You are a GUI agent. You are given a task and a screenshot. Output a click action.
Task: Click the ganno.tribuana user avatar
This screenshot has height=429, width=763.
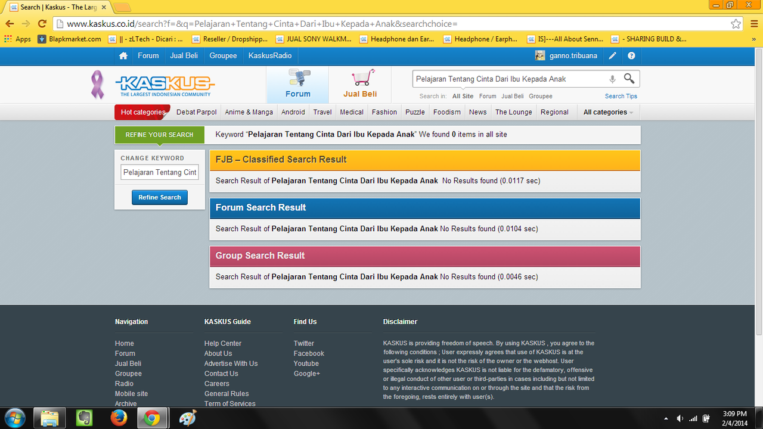[540, 55]
